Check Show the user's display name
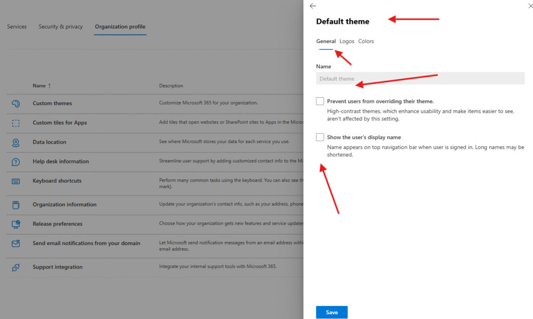The image size is (533, 319). tap(320, 137)
